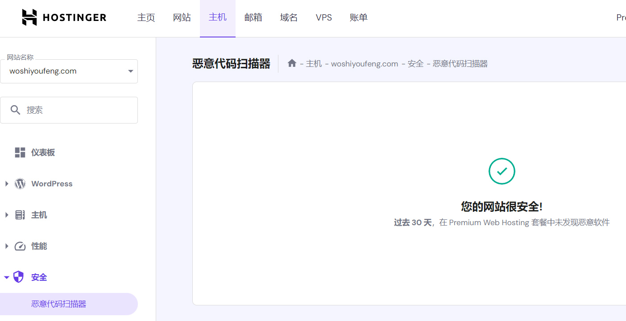This screenshot has width=626, height=321.
Task: Click the 安全 shield icon
Action: tap(18, 276)
